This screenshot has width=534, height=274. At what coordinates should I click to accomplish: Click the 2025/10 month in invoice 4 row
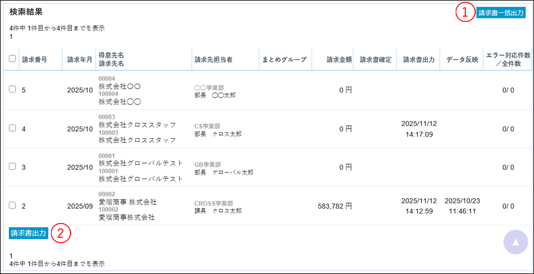pos(80,129)
